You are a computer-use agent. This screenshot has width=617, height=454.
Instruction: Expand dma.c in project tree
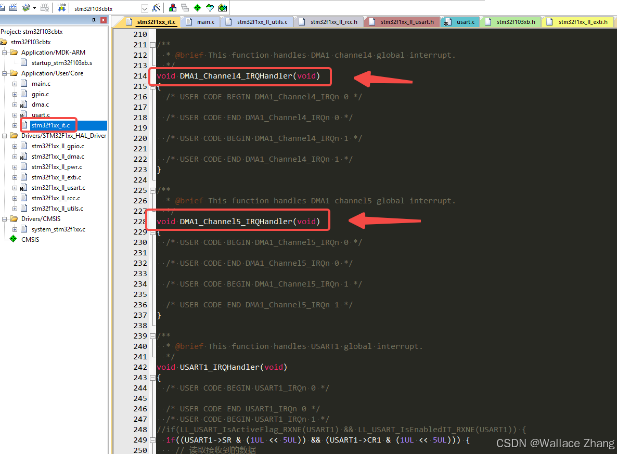pyautogui.click(x=15, y=105)
